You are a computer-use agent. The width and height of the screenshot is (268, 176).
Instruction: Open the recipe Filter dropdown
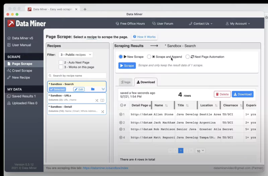point(76,55)
